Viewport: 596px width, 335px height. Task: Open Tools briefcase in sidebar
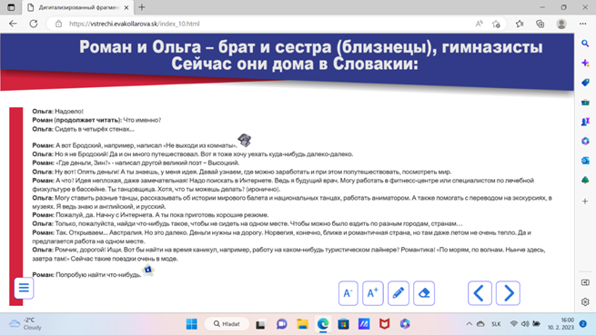[x=585, y=102]
